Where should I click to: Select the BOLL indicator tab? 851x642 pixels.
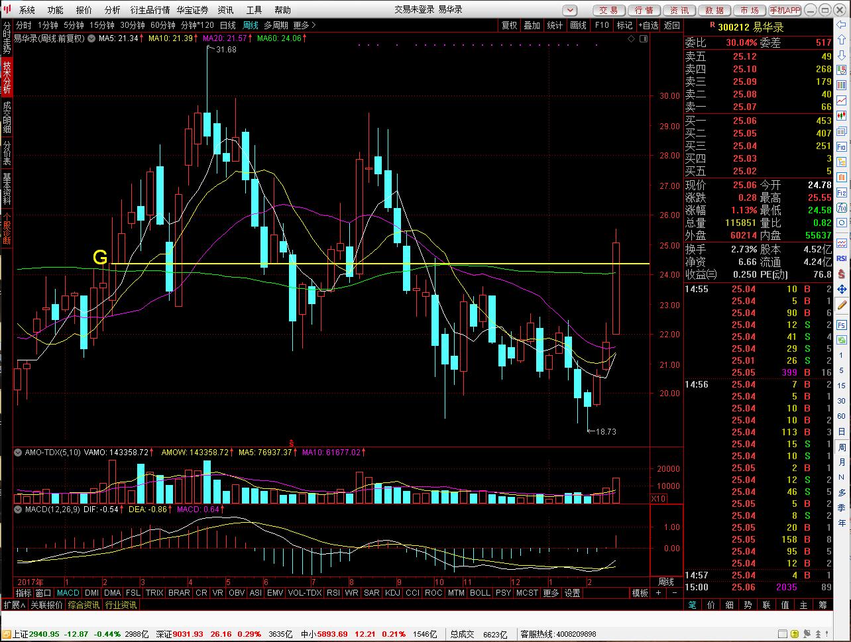480,593
